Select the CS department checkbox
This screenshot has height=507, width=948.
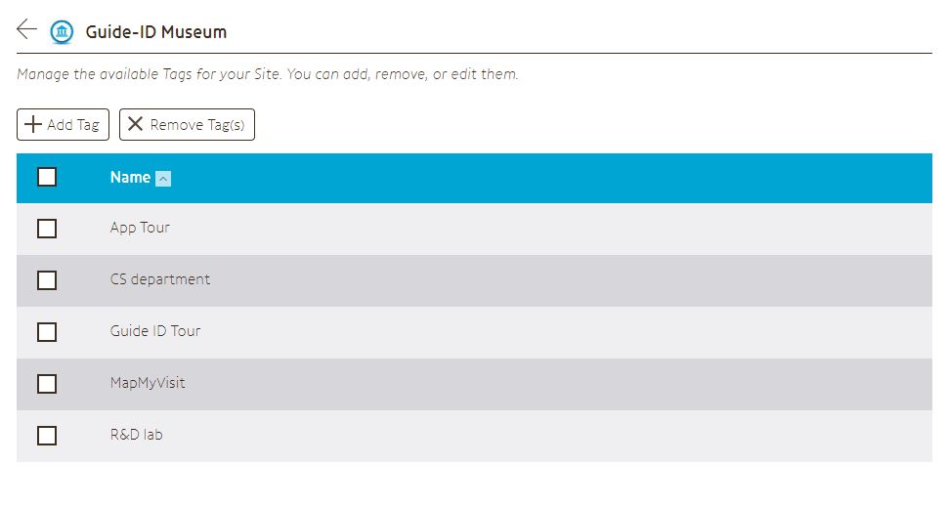pyautogui.click(x=47, y=280)
